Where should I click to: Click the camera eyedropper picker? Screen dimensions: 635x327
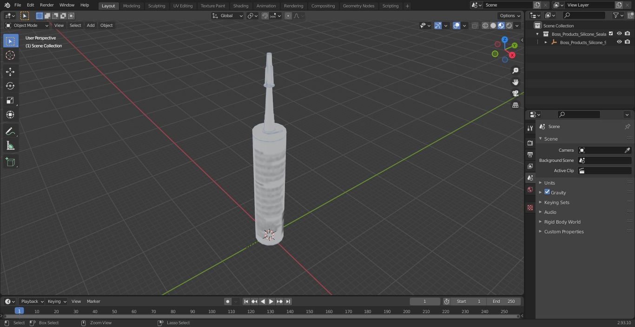pos(627,150)
